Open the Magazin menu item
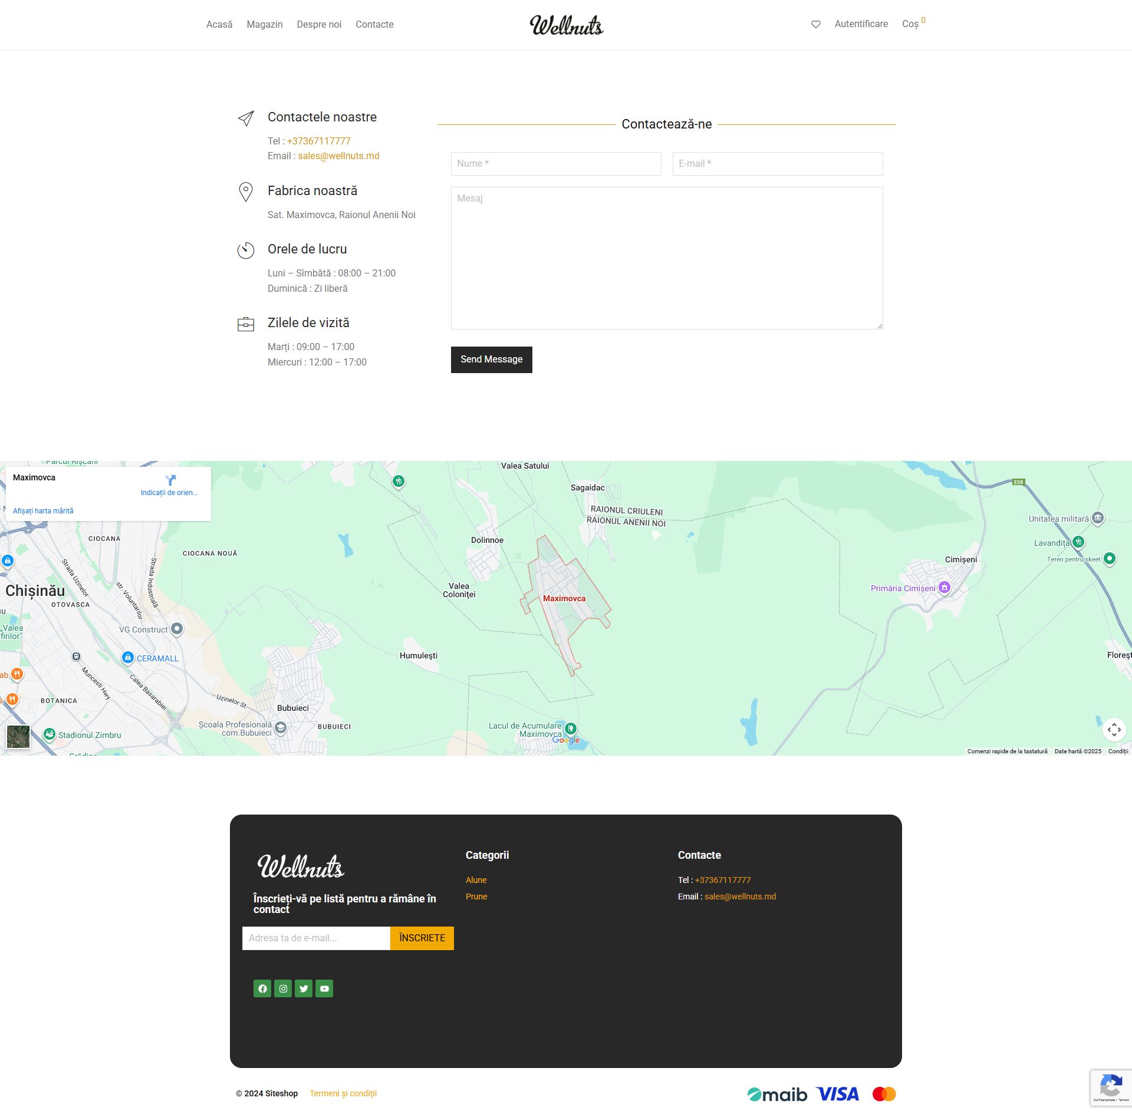This screenshot has height=1114, width=1132. pyautogui.click(x=265, y=24)
